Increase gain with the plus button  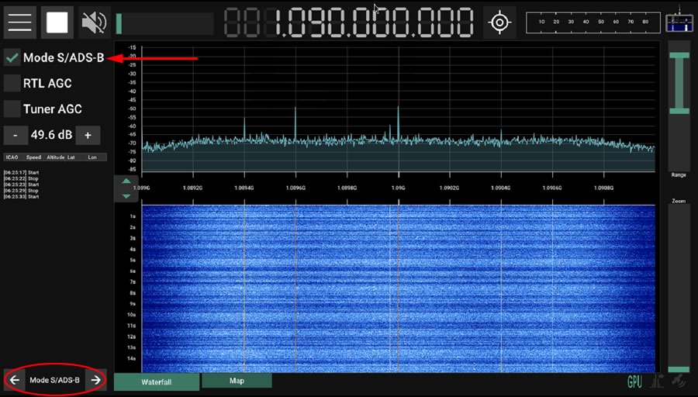[x=88, y=135]
